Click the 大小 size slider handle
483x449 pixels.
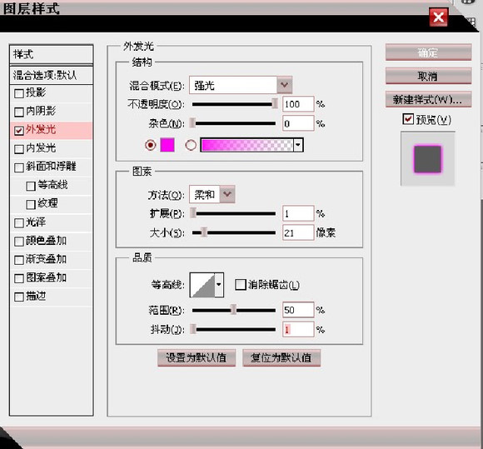(204, 232)
